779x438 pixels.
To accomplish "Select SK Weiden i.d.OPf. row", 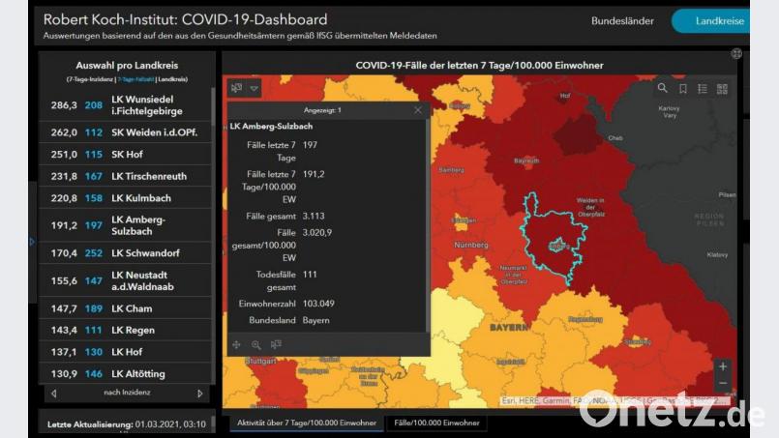I will point(126,132).
